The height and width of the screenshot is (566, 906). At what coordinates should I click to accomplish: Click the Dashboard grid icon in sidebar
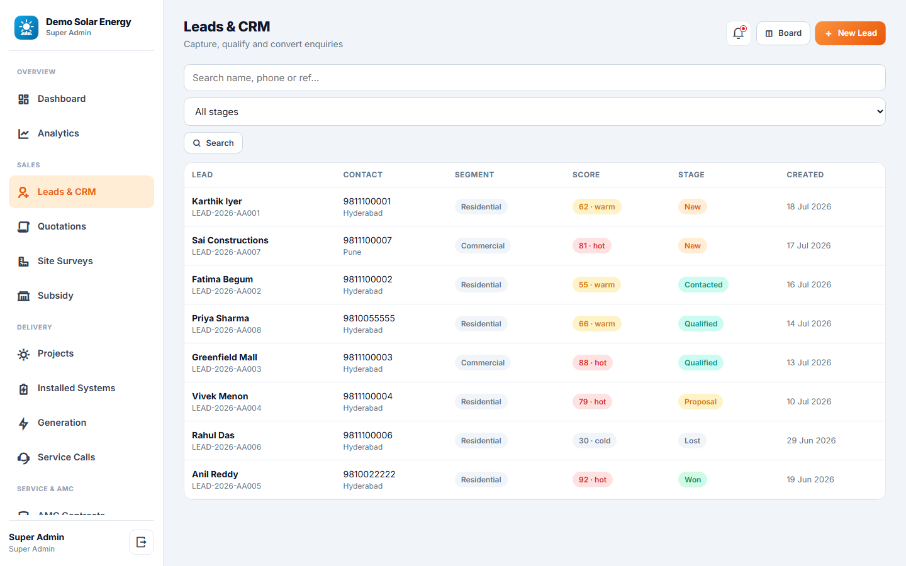[x=24, y=99]
